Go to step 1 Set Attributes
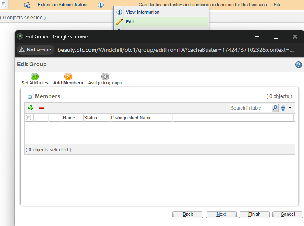This screenshot has width=304, height=226. click(x=35, y=79)
